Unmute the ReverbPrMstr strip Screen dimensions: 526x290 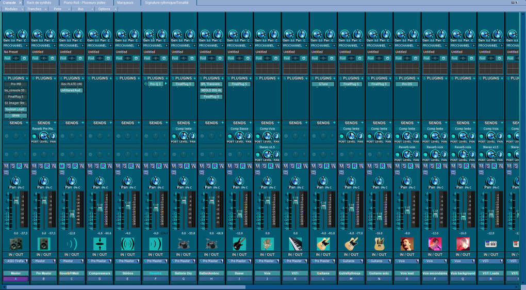pyautogui.click(x=62, y=166)
